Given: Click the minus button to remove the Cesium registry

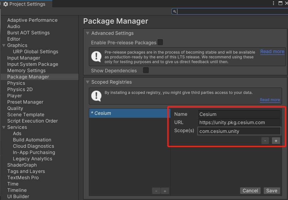Looking at the screenshot, I should tap(156, 191).
